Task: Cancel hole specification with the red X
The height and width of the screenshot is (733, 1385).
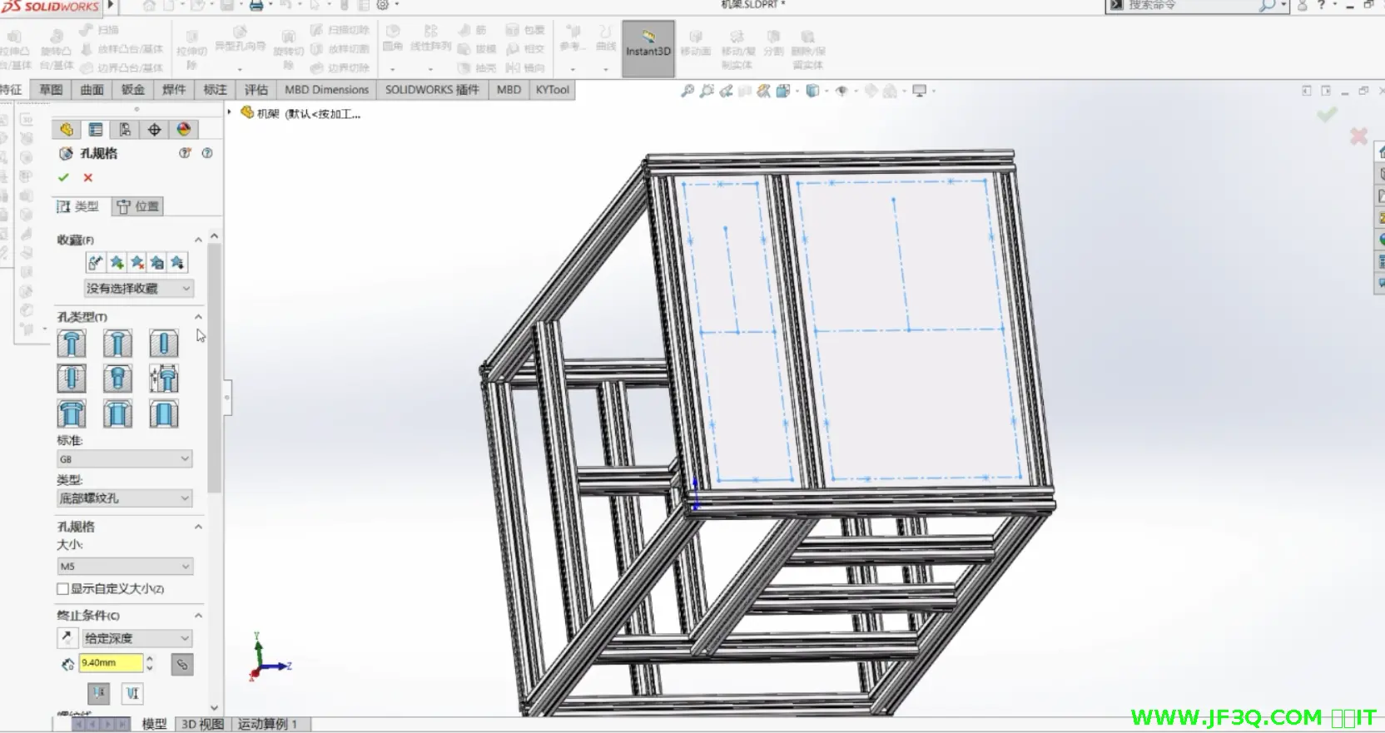Action: 87,177
